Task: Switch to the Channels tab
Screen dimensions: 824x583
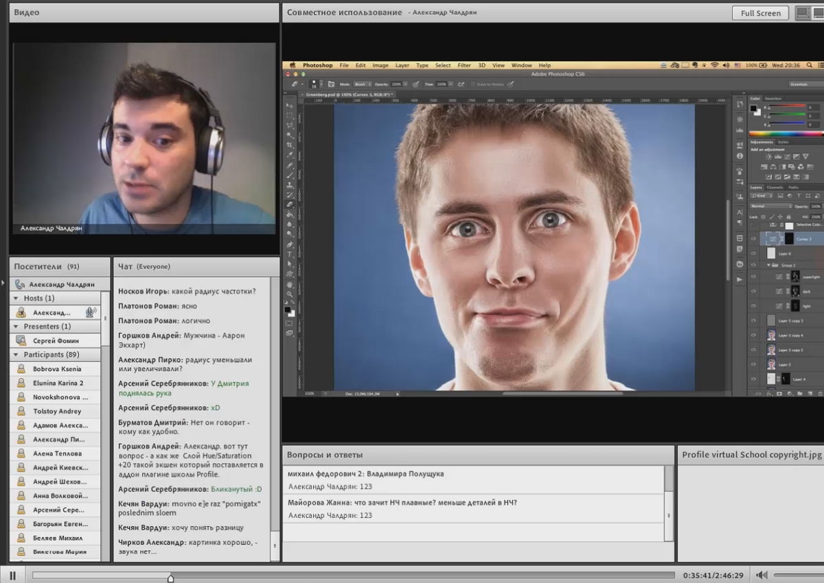Action: tap(775, 187)
